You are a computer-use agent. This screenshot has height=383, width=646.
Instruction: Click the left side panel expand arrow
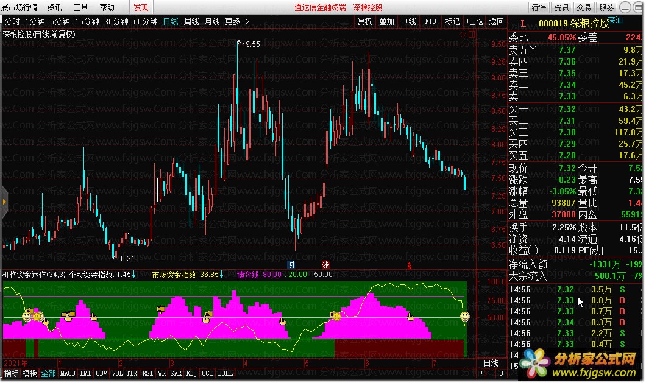pyautogui.click(x=4, y=202)
